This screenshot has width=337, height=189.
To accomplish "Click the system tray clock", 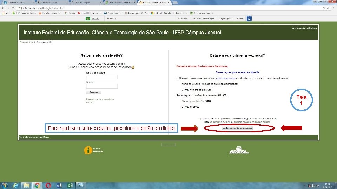I will 327,185.
